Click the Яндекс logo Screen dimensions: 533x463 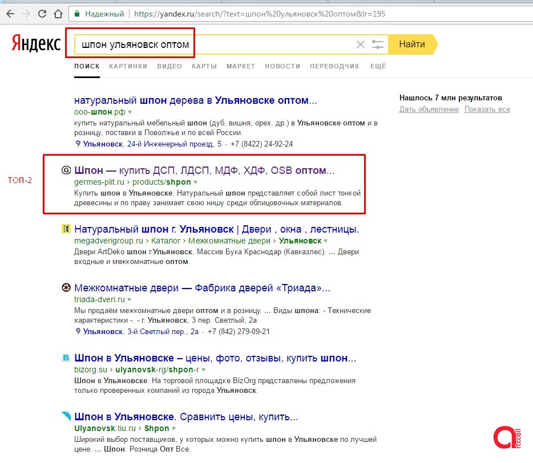36,43
